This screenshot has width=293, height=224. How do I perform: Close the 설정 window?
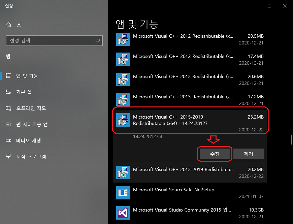click(285, 6)
